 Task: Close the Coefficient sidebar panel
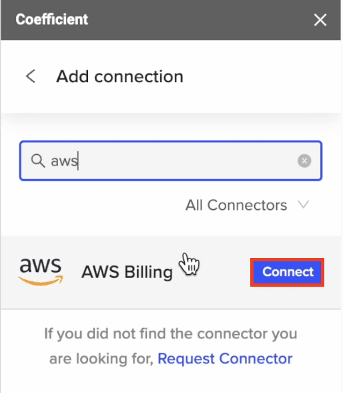[320, 20]
